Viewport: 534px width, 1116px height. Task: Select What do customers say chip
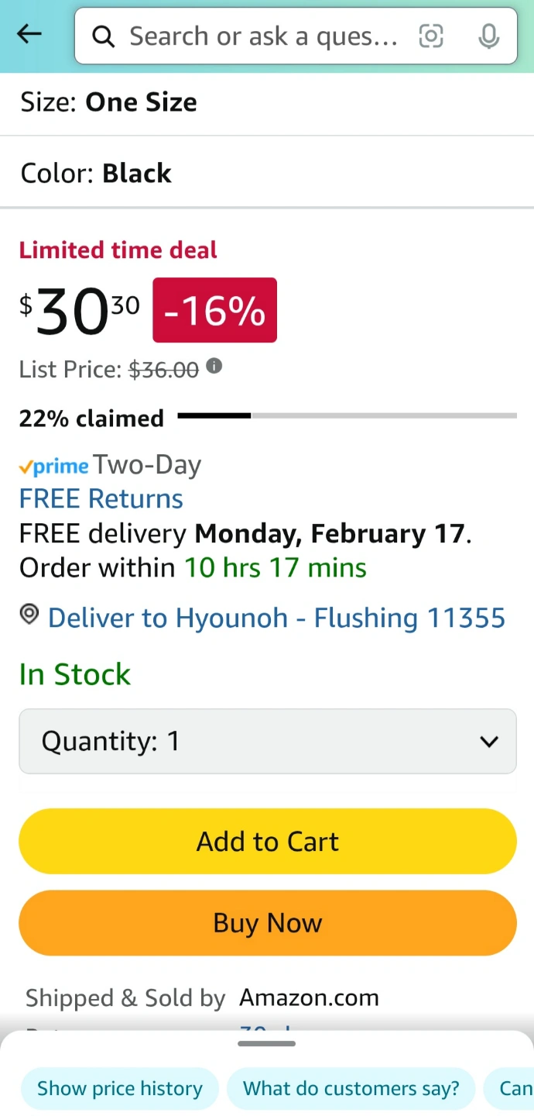click(x=351, y=1088)
